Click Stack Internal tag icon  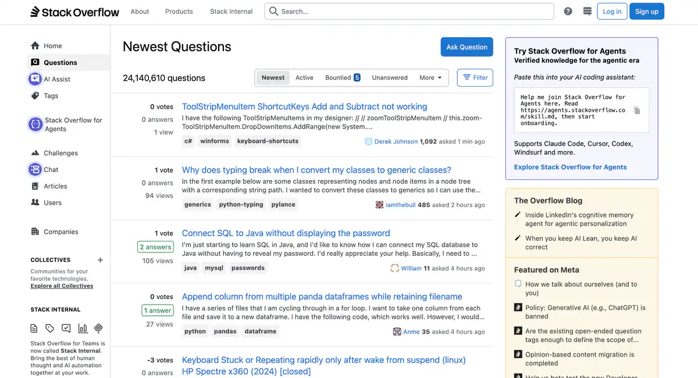coord(50,328)
